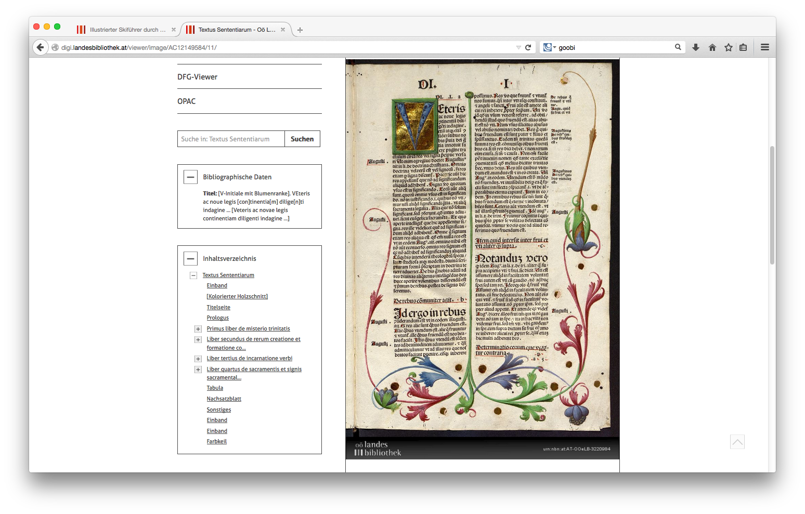Open the DFG-Viewer menu entry

[x=197, y=77]
